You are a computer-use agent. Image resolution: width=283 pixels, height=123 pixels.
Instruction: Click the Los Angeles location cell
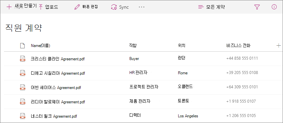click(x=188, y=116)
